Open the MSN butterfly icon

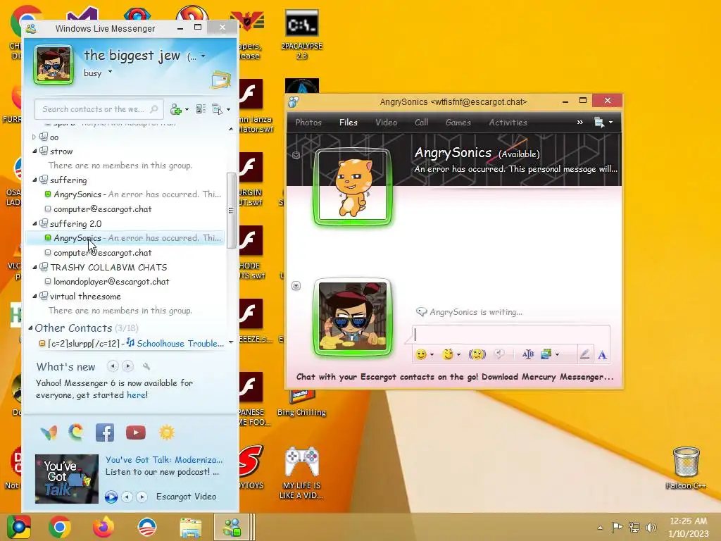49,433
